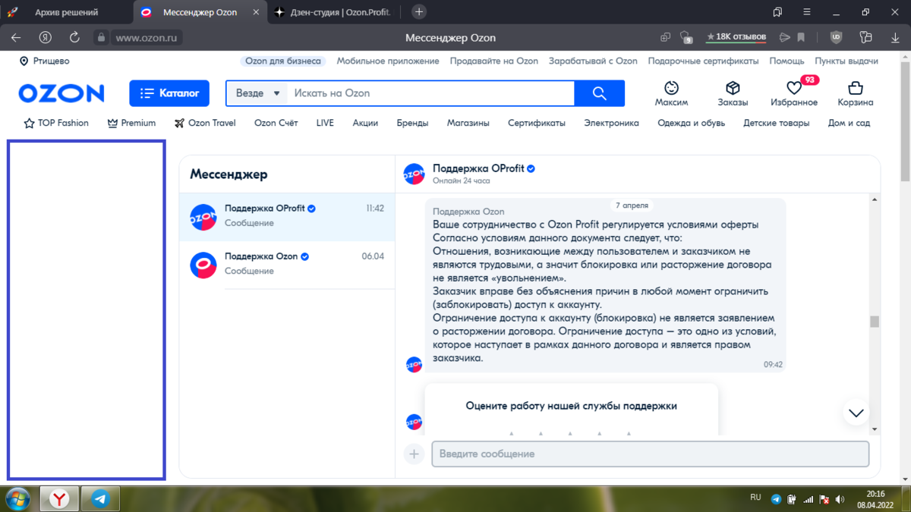Click the Искать на Ozon search field
Image resolution: width=911 pixels, height=512 pixels.
coord(430,93)
